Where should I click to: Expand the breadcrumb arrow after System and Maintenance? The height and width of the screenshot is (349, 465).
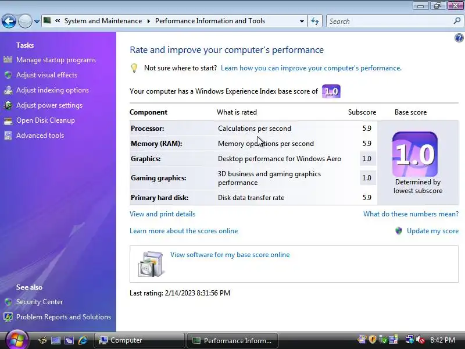point(149,21)
